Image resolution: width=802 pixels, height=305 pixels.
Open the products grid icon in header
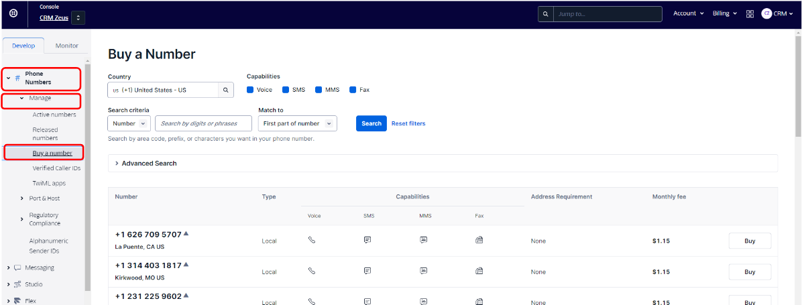750,13
